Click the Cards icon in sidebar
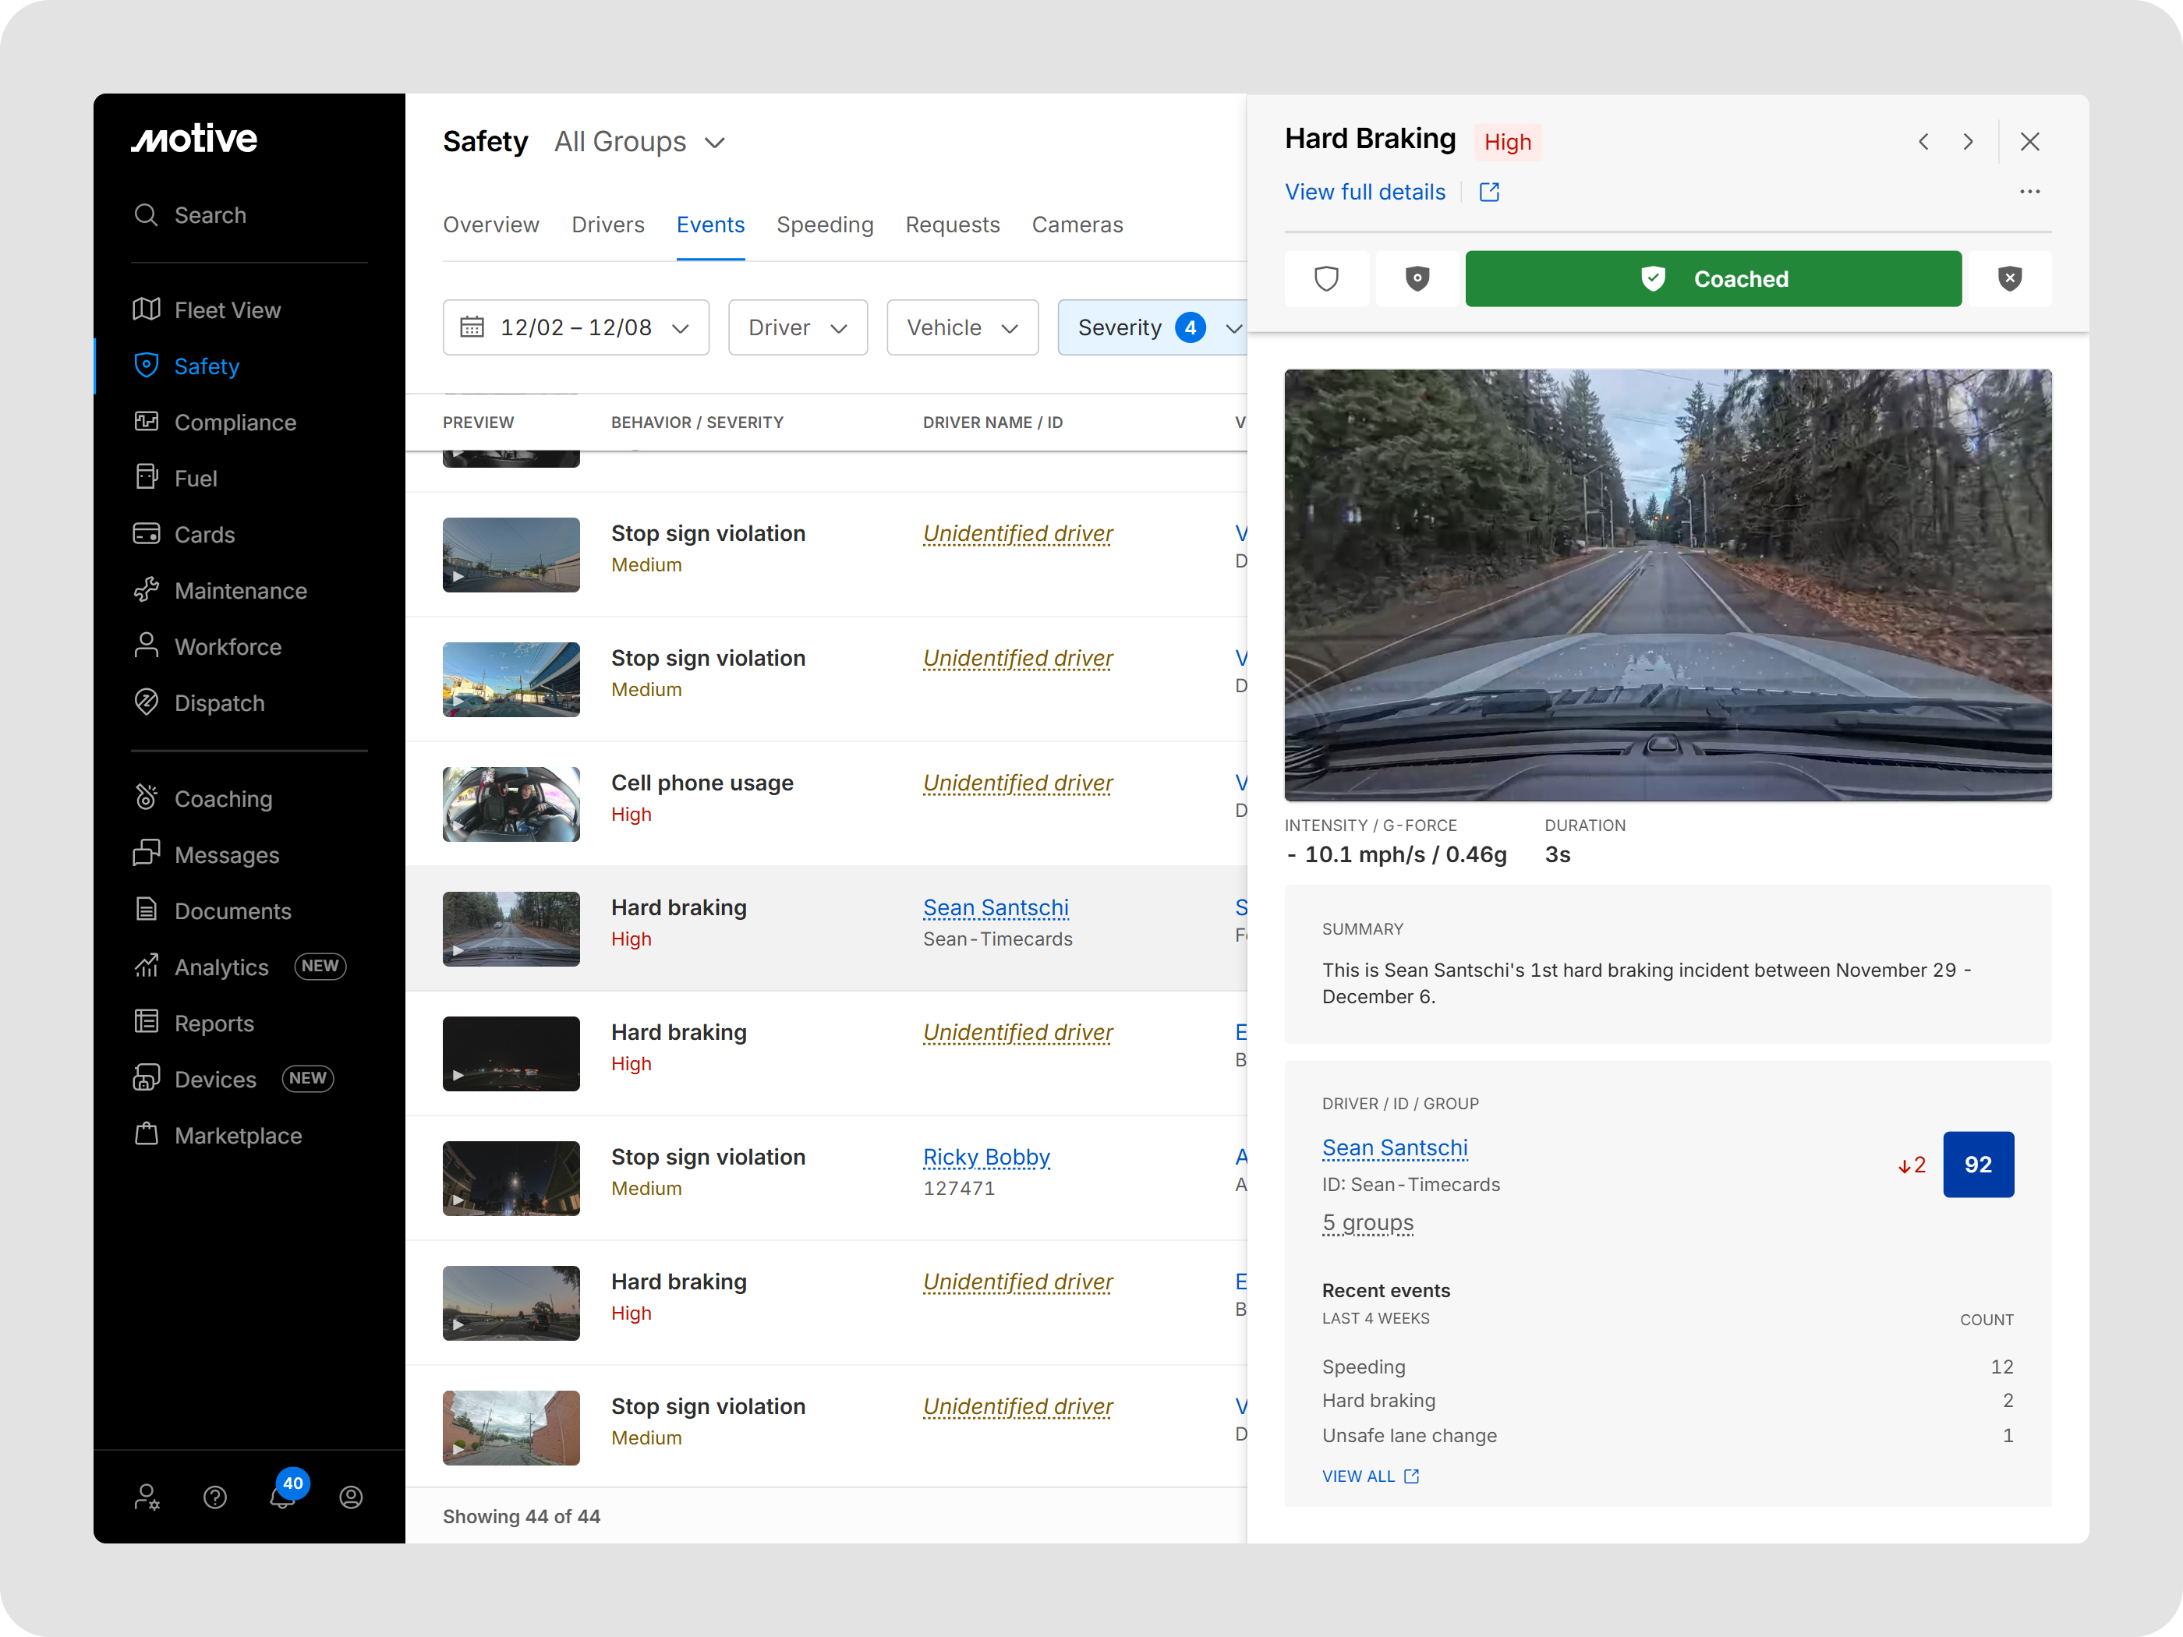 pos(146,534)
